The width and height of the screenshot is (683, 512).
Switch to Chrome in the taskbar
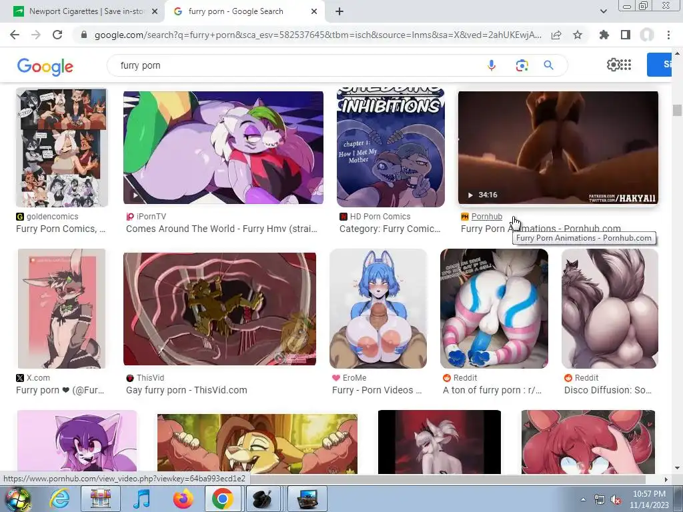click(x=223, y=499)
